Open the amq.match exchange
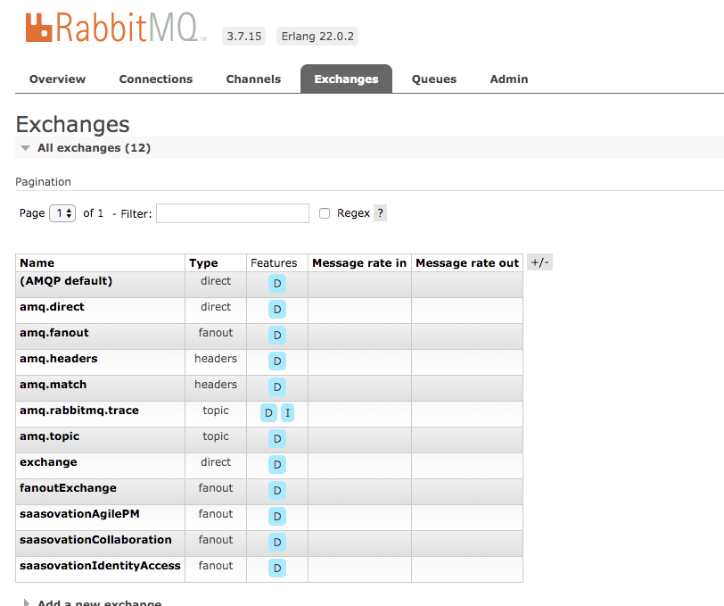 tap(53, 385)
